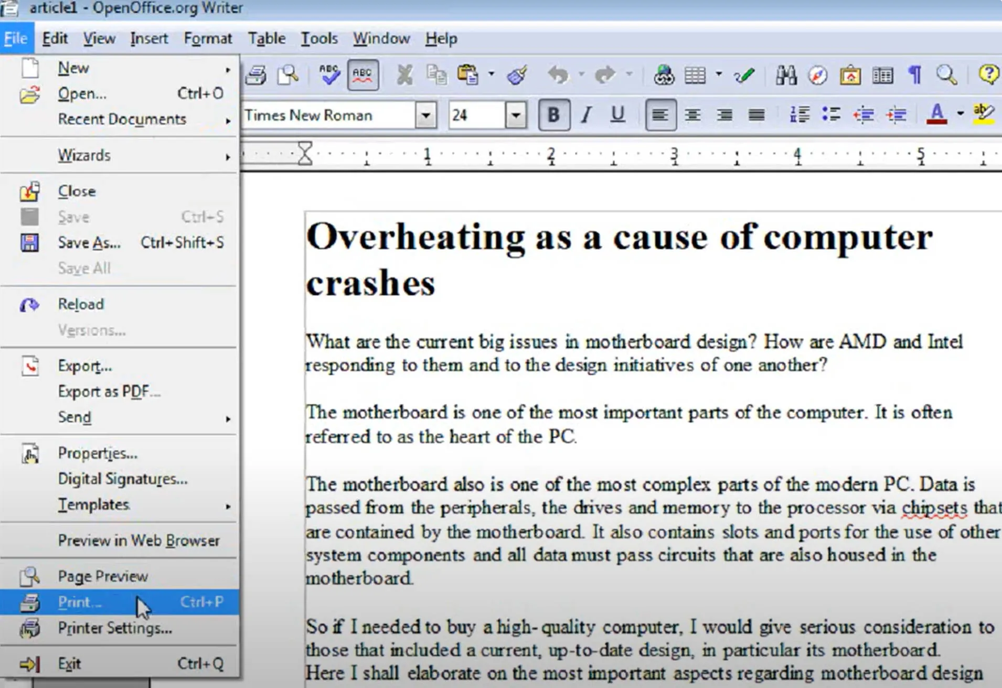Choose Save As... from the File menu
The image size is (1002, 688).
(x=120, y=243)
